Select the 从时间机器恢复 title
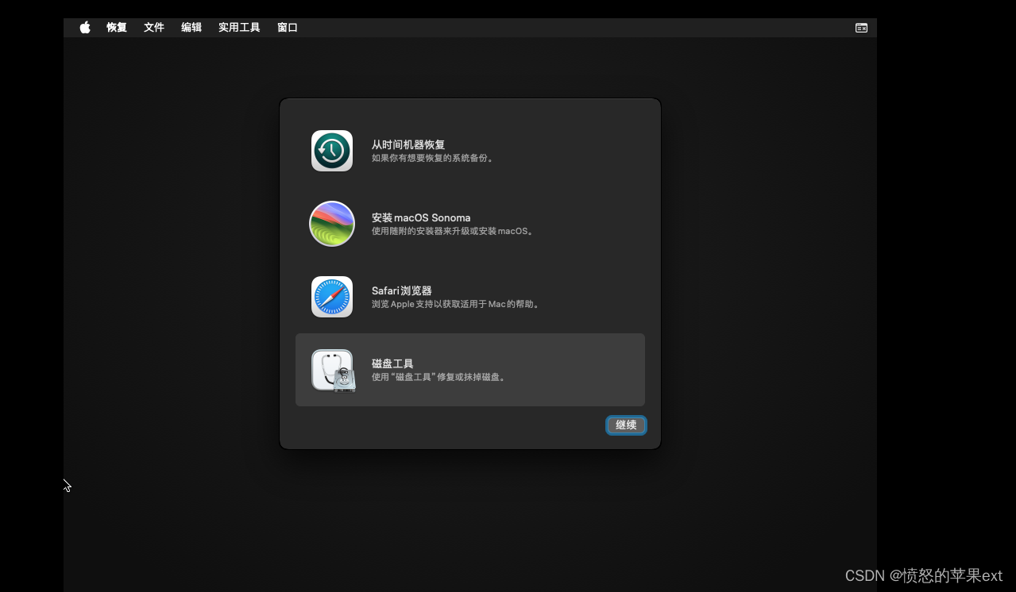 coord(408,144)
